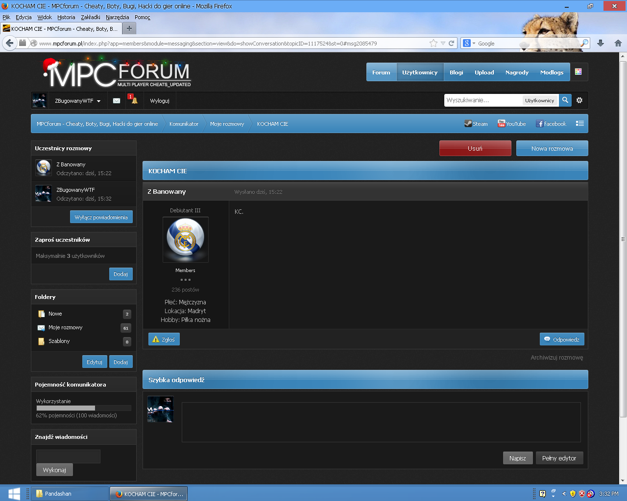
Task: Click Dodaj under Zaproś uczestników
Action: coord(121,274)
